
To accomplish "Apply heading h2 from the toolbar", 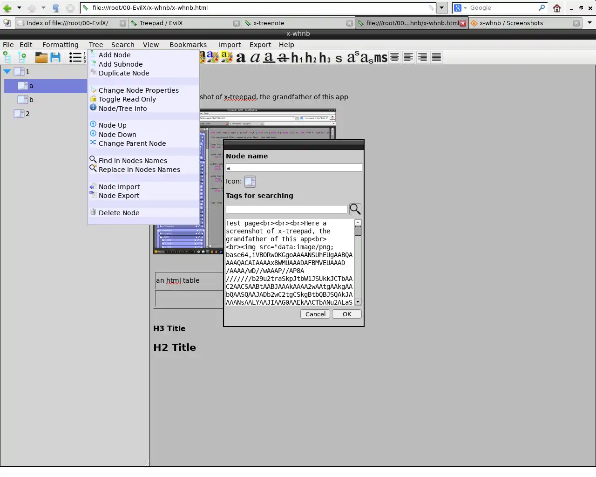I will tap(311, 58).
